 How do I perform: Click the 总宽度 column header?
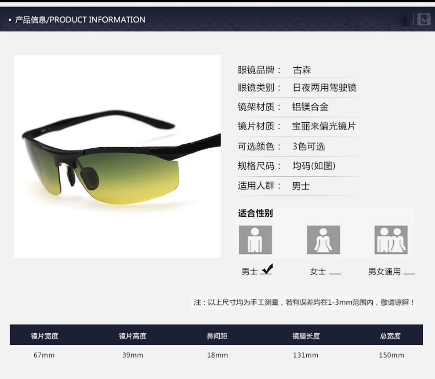click(390, 336)
